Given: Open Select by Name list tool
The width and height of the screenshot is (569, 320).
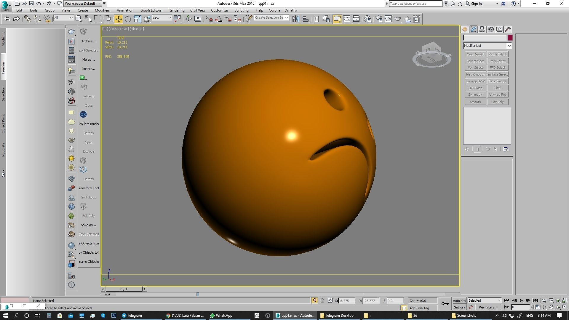Looking at the screenshot, I should coord(88,19).
